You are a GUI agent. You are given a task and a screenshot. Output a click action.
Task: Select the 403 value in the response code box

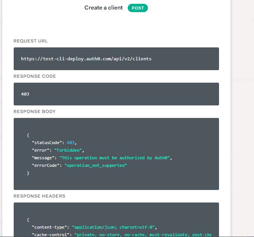25,94
